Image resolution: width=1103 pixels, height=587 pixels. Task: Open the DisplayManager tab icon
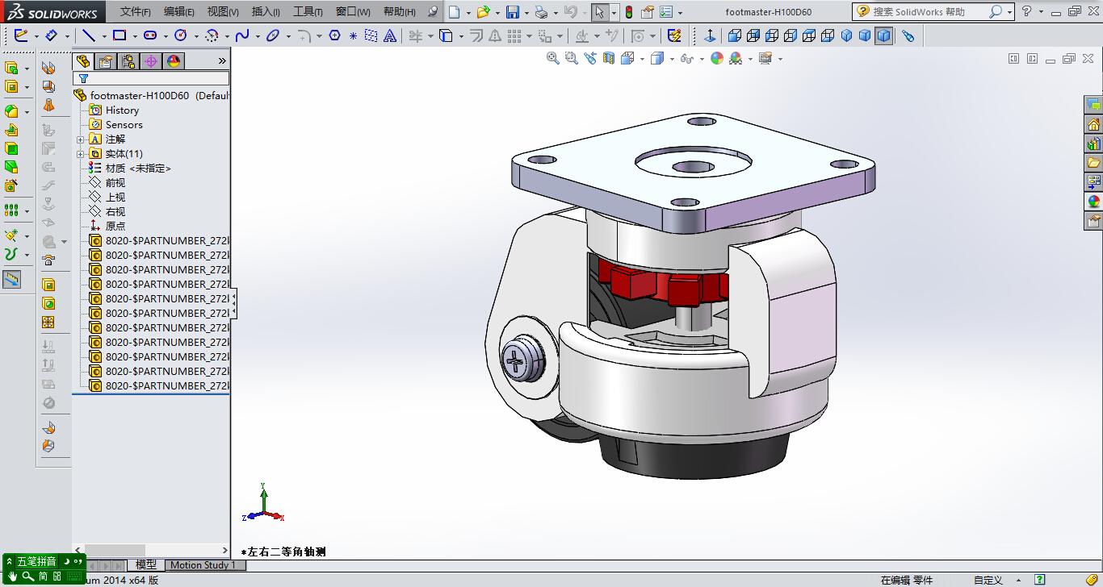(173, 61)
